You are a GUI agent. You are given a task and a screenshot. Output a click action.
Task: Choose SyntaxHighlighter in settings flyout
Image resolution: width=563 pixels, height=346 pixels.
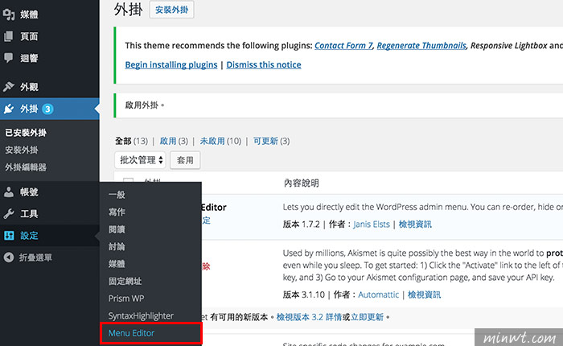(141, 315)
